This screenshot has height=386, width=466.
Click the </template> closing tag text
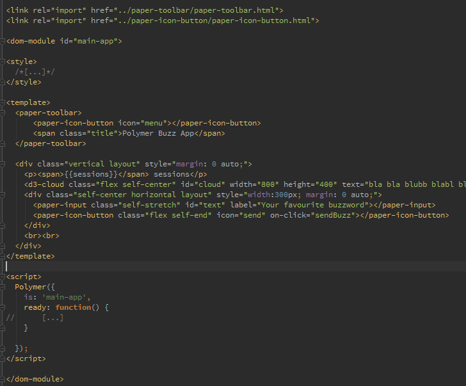(x=31, y=256)
